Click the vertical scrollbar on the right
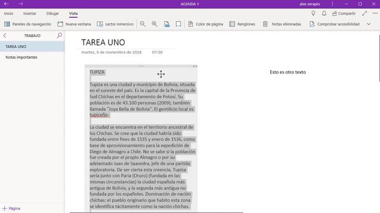The image size is (380, 213). coord(379,58)
